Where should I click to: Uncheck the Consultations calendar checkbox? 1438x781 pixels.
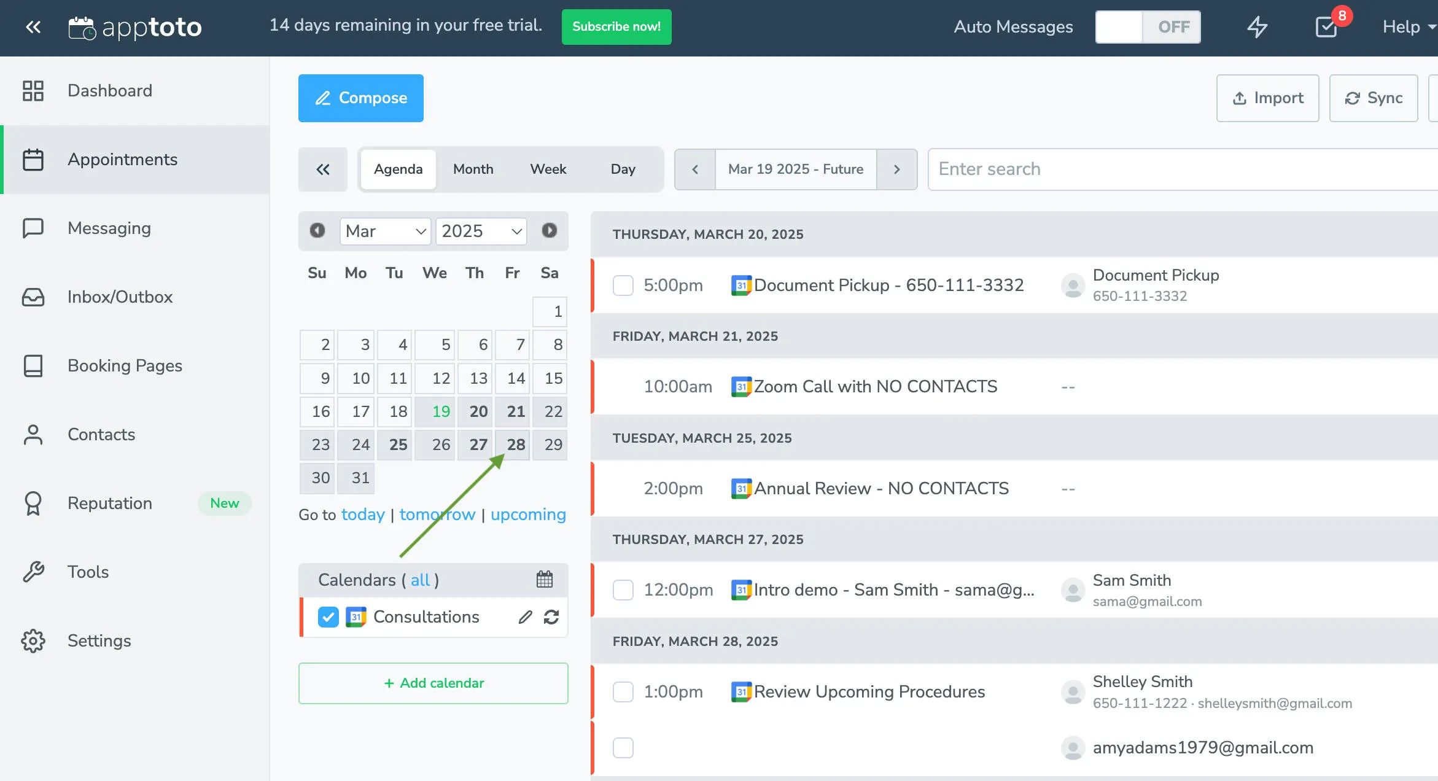pos(328,617)
